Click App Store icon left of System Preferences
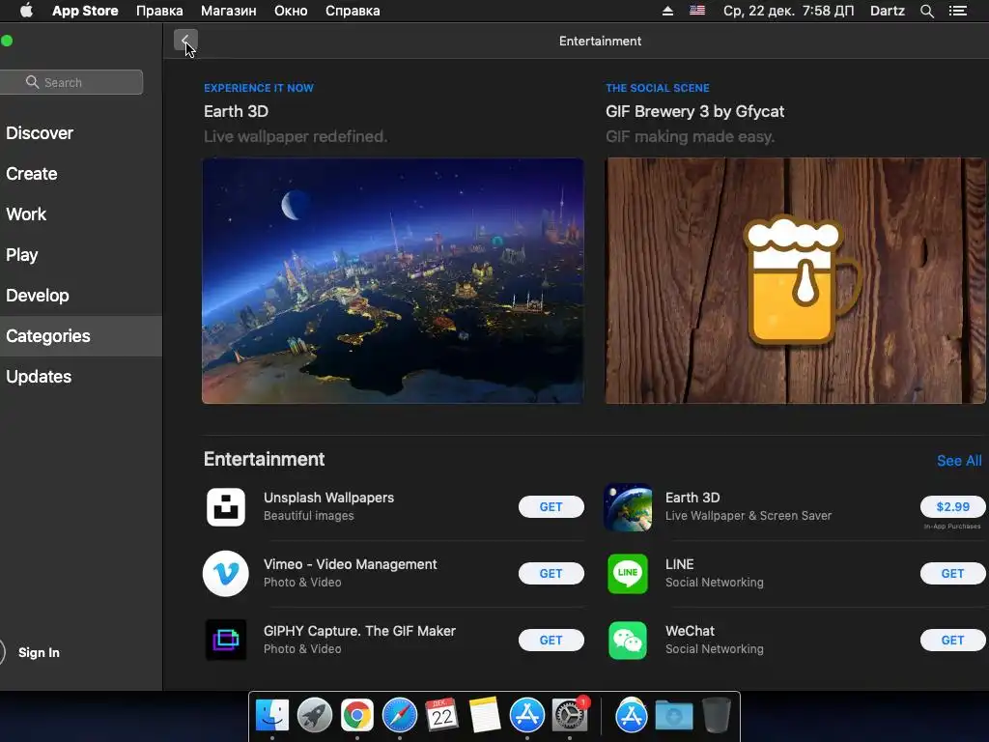 [x=526, y=716]
